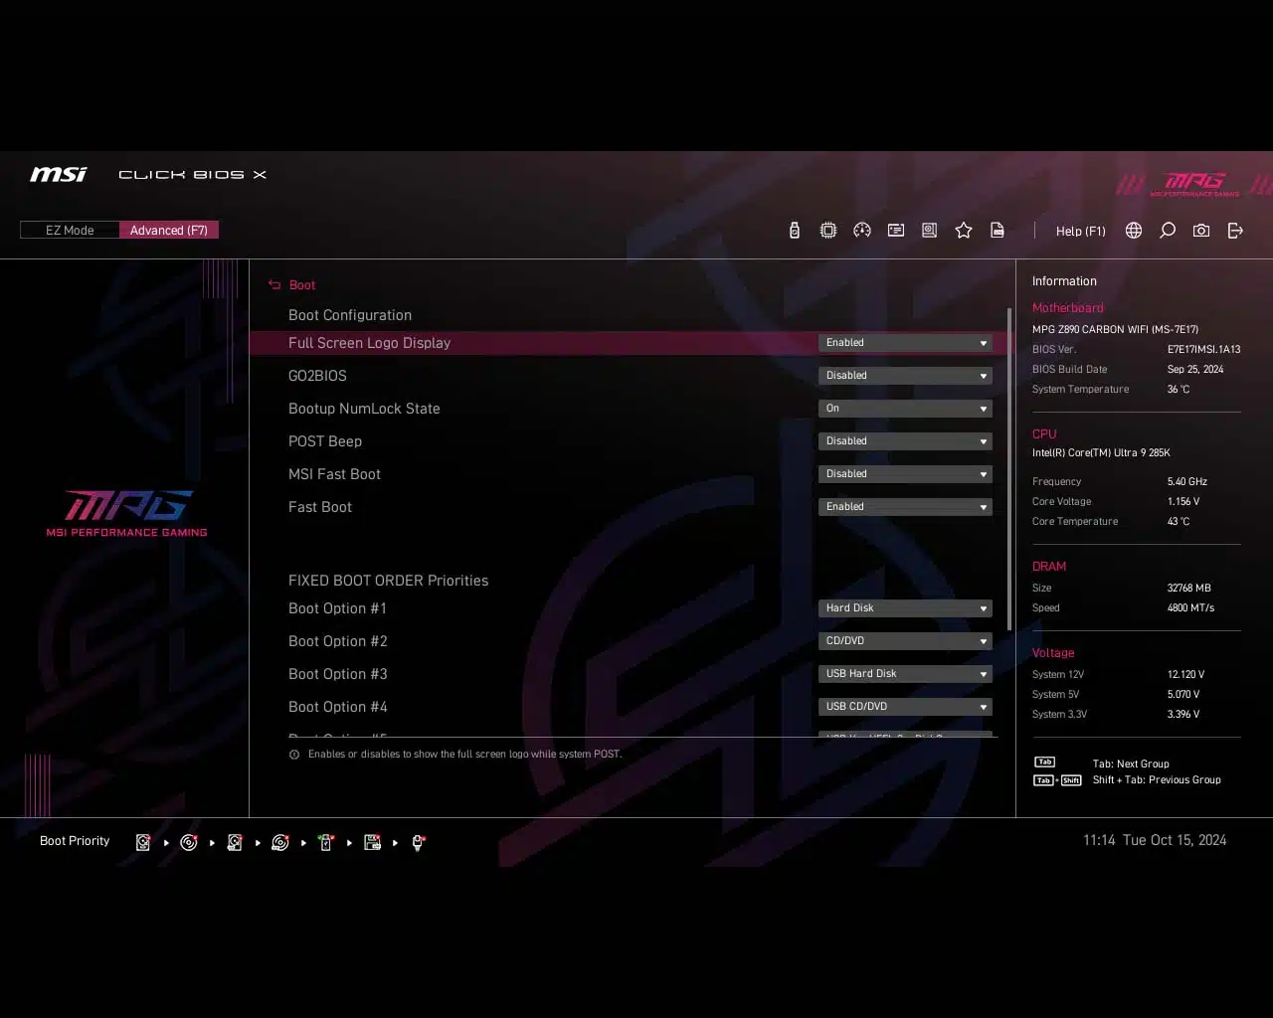Open the speedometer overclocking icon

[x=862, y=231]
